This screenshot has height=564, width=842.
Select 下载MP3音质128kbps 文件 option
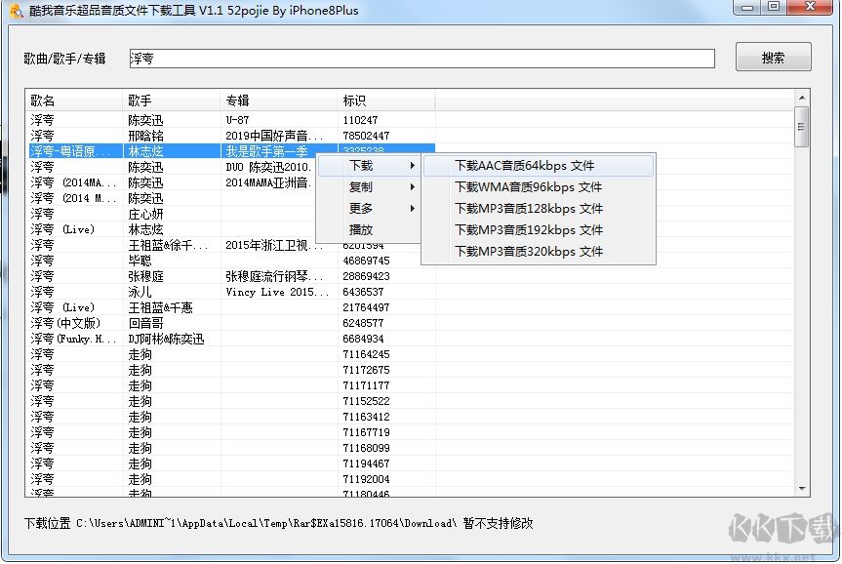tap(529, 209)
